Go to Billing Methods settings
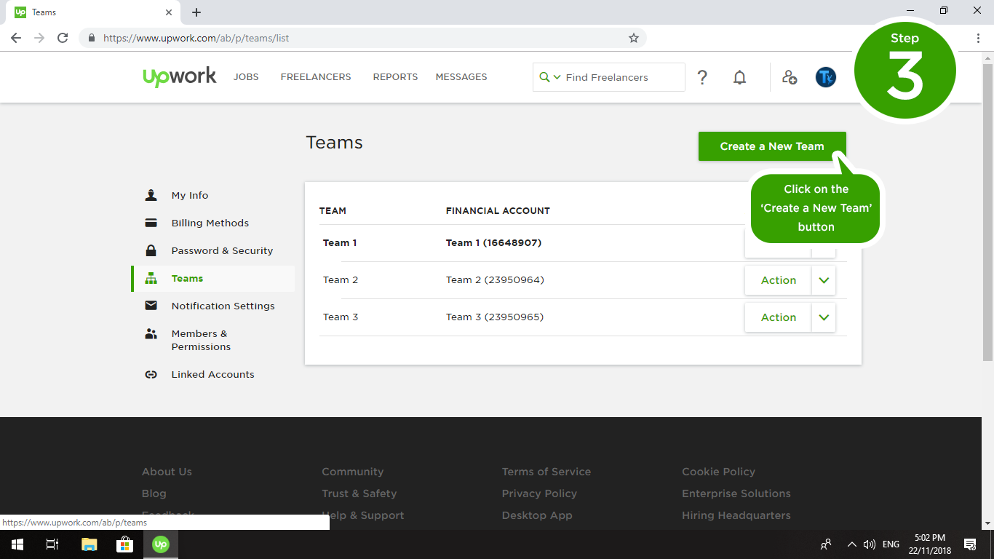The width and height of the screenshot is (994, 559). coord(210,223)
